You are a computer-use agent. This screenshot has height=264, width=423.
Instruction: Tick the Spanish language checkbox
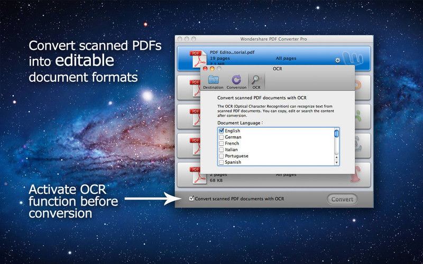(222, 162)
